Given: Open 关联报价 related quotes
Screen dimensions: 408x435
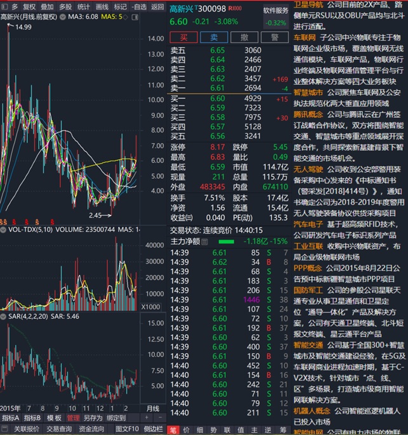Looking at the screenshot, I should tap(27, 429).
